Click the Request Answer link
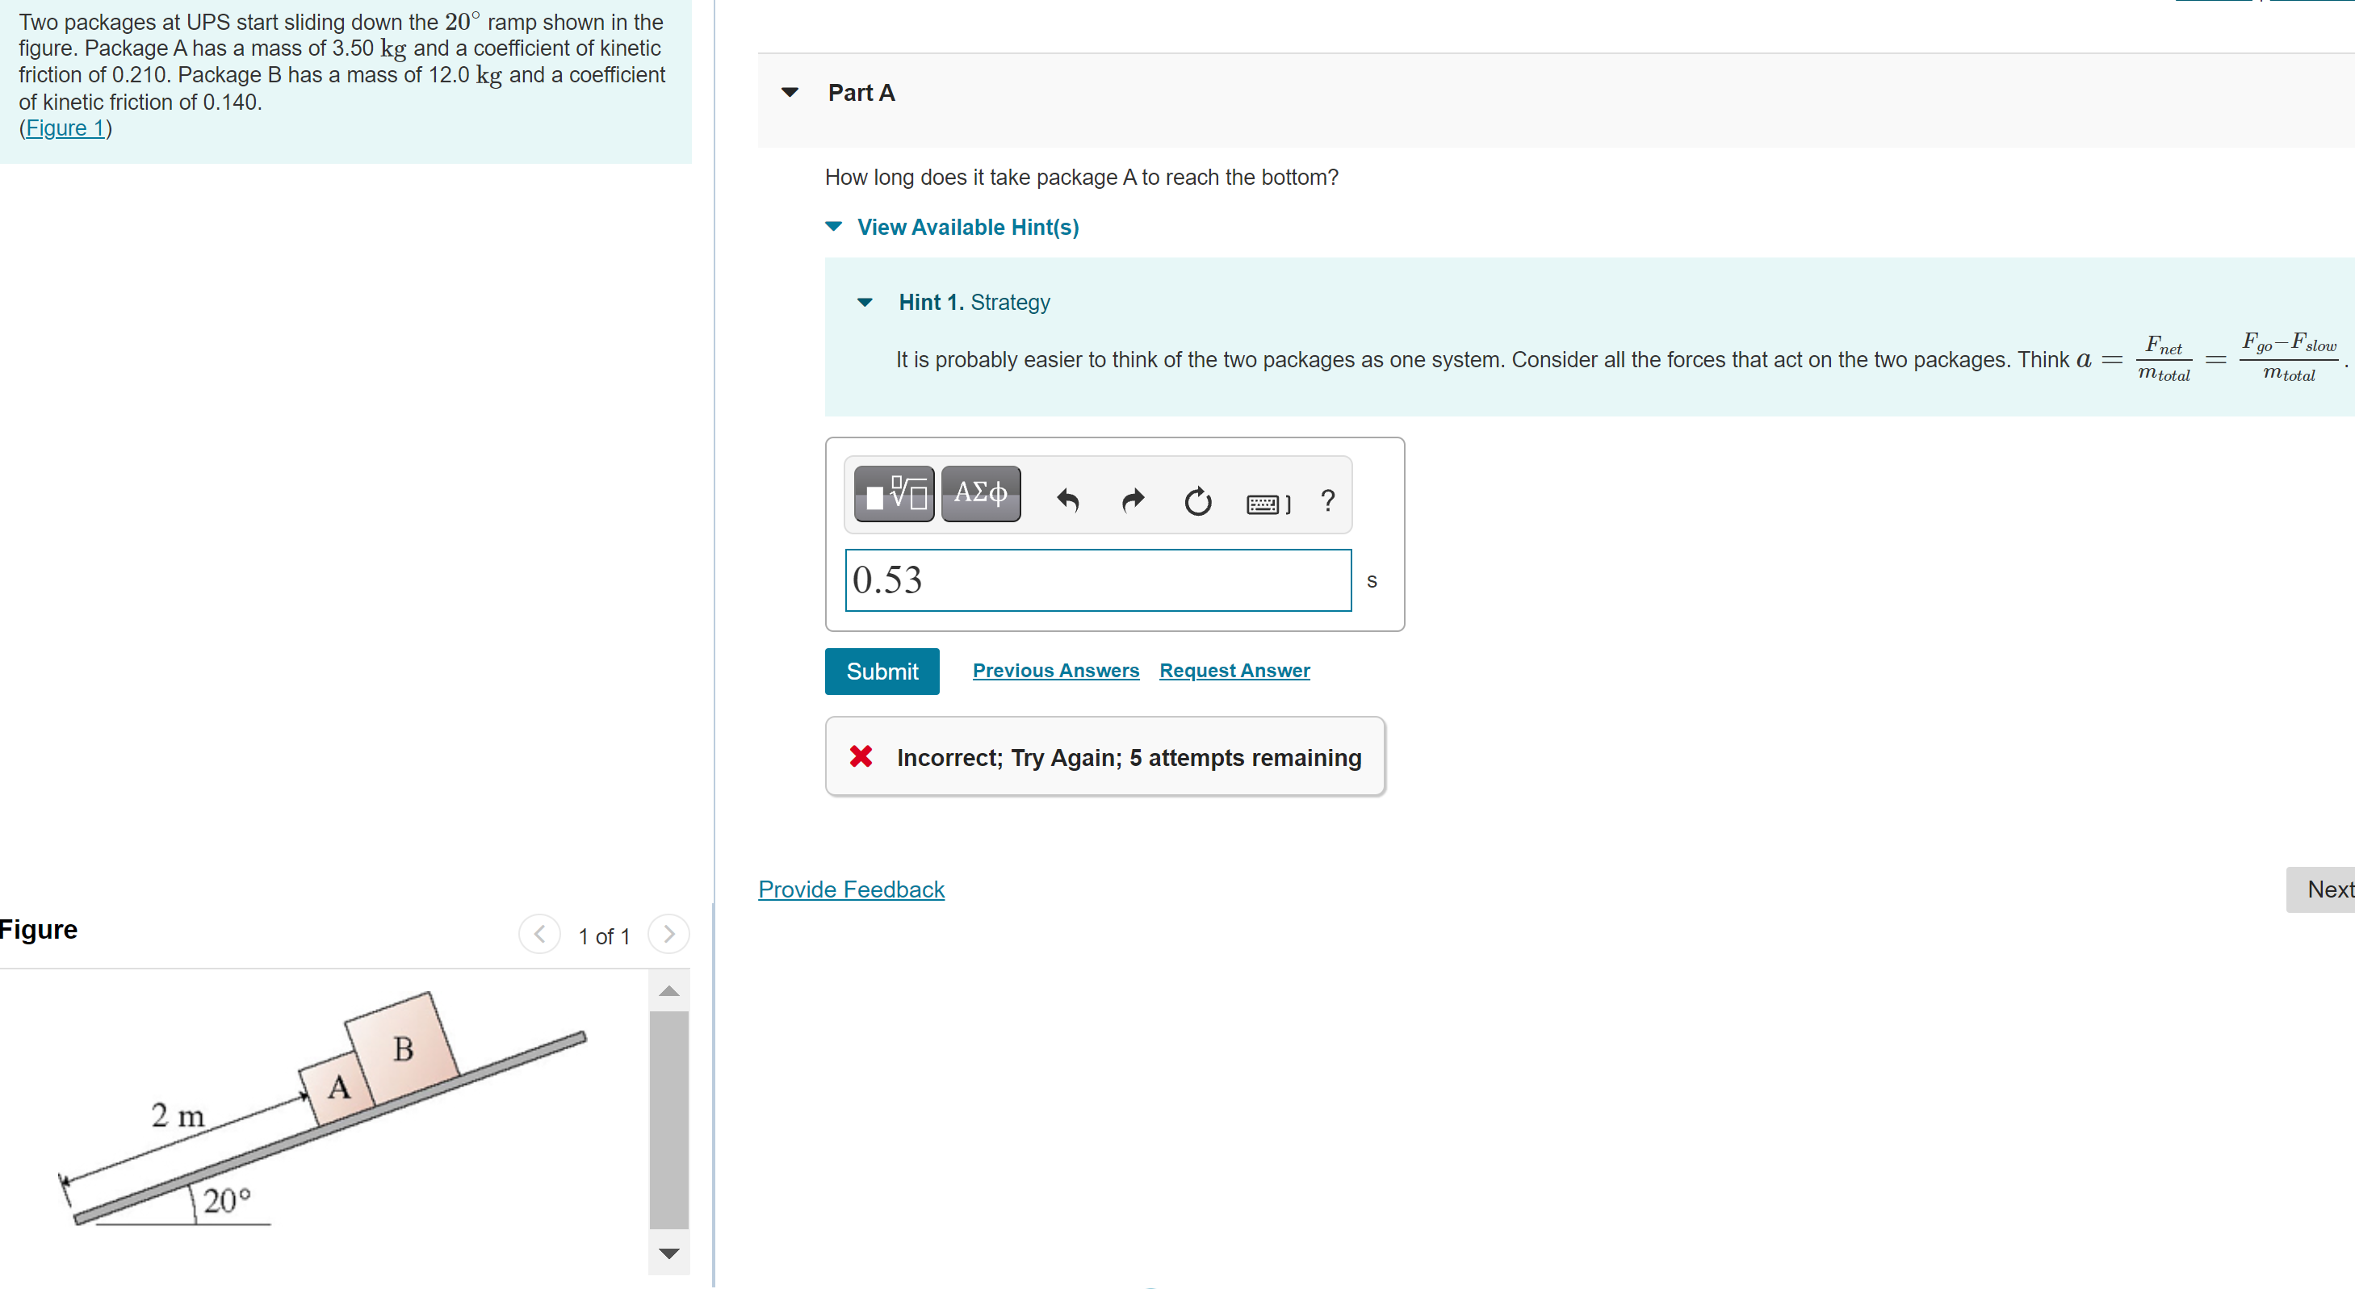Viewport: 2355px width, 1289px height. pyautogui.click(x=1234, y=670)
